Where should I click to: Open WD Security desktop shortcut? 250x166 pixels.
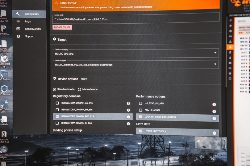[4, 90]
